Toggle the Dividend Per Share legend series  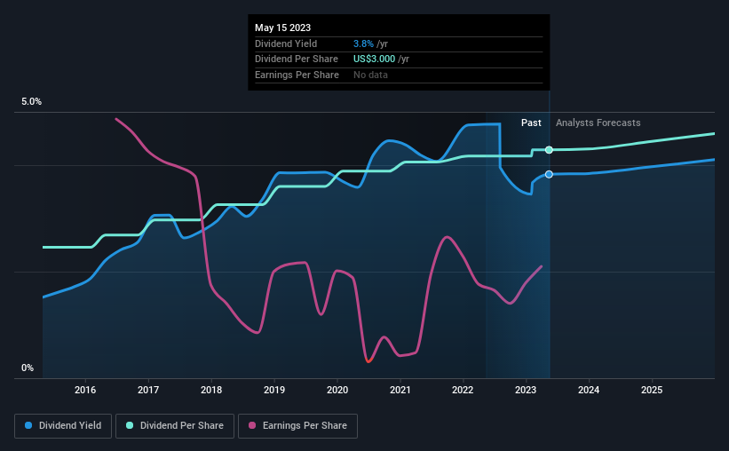(x=175, y=426)
